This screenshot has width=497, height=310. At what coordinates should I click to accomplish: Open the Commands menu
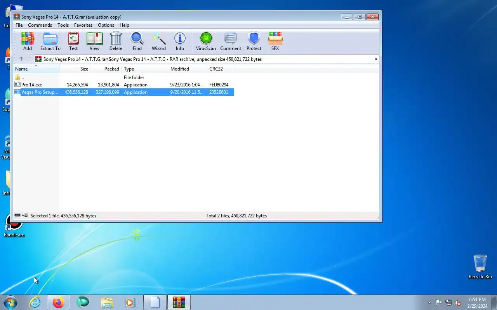click(x=40, y=25)
